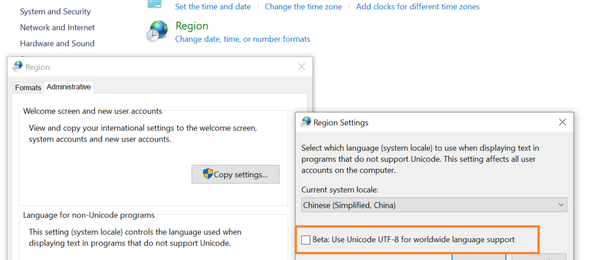609x260 pixels.
Task: Select the Administrative tab
Action: pyautogui.click(x=69, y=87)
